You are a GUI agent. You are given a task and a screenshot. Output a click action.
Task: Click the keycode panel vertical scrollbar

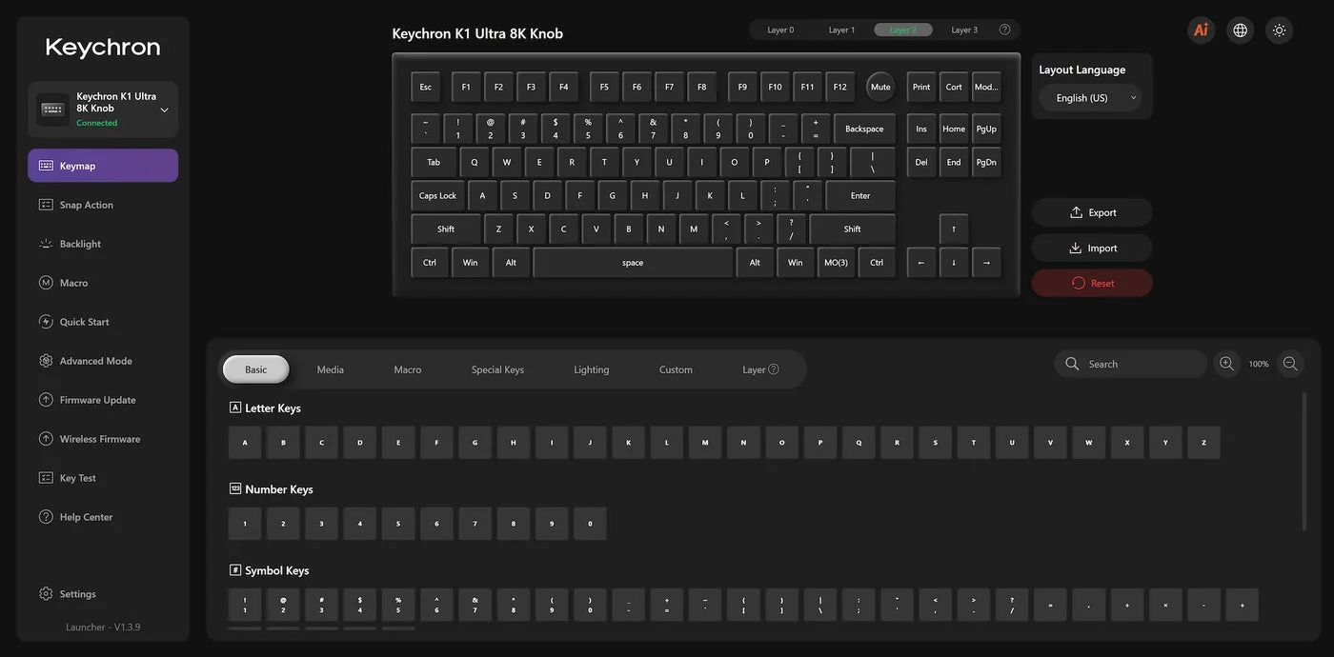click(1304, 461)
